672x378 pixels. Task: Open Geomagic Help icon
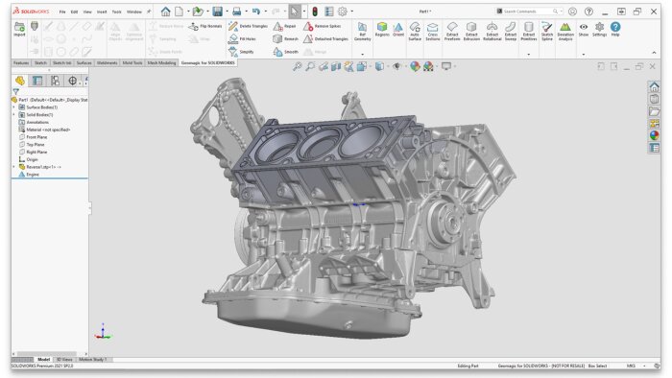coord(615,30)
